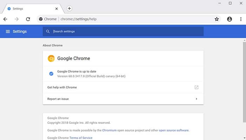The width and height of the screenshot is (246, 140).
Task: Open Chrome three-dot menu
Action: point(241,19)
